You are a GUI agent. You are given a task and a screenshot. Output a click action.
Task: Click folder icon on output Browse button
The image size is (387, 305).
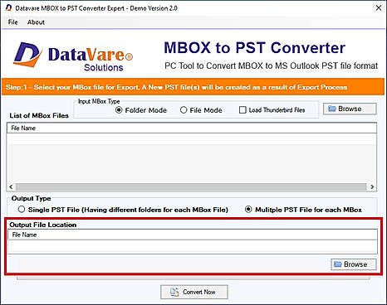tap(338, 264)
